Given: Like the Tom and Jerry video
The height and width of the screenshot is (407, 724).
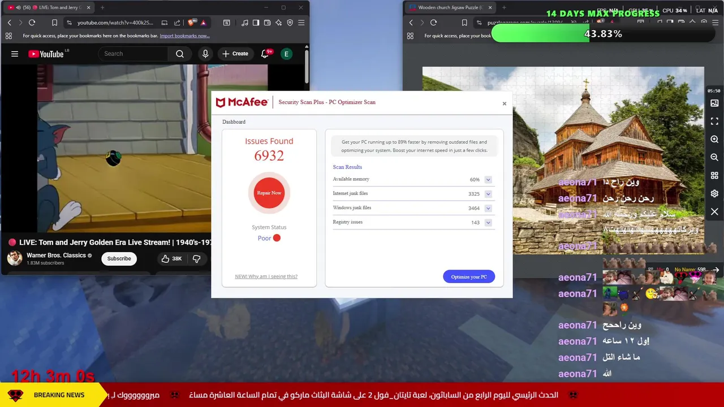Looking at the screenshot, I should [171, 258].
